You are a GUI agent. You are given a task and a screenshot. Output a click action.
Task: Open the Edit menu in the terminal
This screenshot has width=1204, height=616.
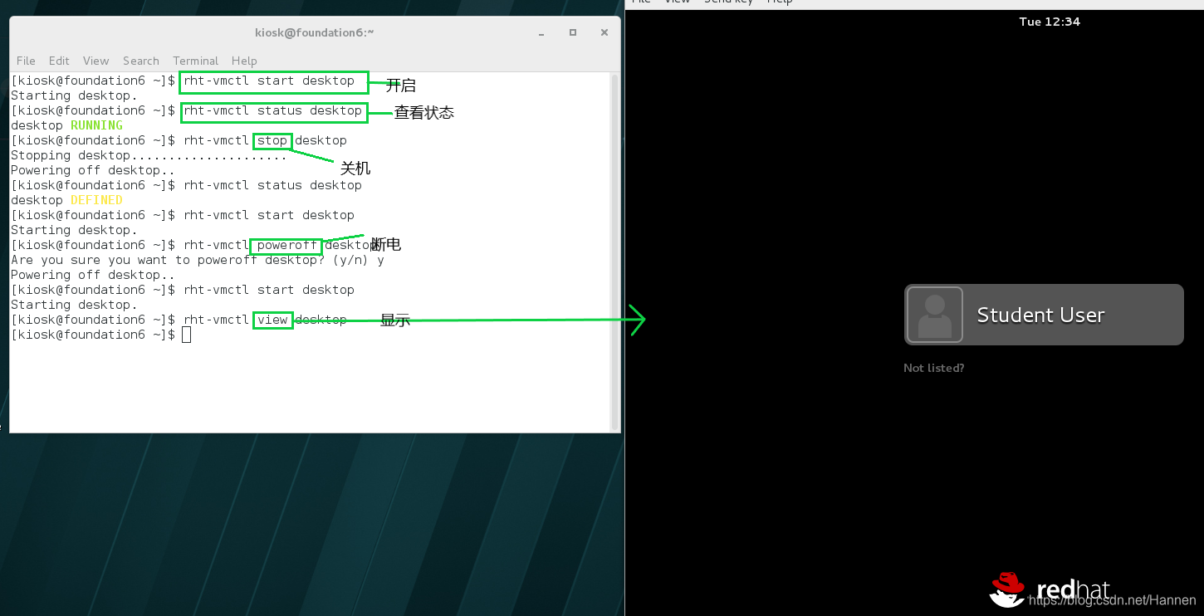coord(59,61)
